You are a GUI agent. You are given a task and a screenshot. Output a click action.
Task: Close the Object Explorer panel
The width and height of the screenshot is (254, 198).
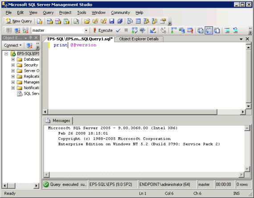(36, 38)
